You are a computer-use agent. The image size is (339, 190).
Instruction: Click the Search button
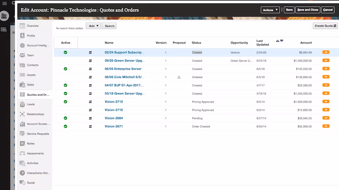[x=110, y=26]
